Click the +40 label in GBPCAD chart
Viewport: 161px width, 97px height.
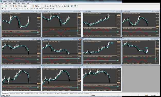tap(146, 48)
